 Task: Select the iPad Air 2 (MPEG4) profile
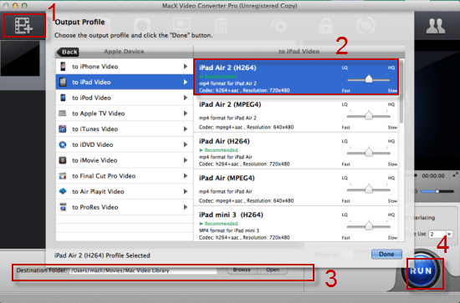pyautogui.click(x=296, y=116)
